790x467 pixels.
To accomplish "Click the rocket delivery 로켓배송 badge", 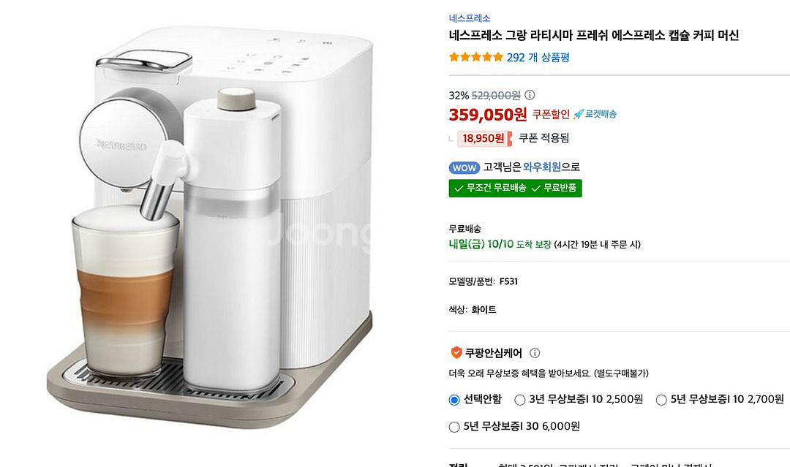I will [595, 114].
